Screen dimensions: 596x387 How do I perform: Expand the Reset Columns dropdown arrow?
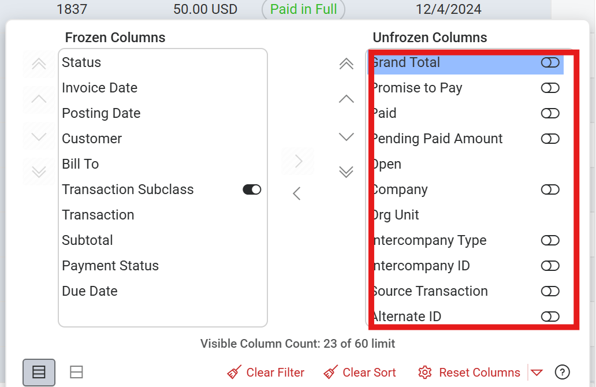tap(537, 373)
